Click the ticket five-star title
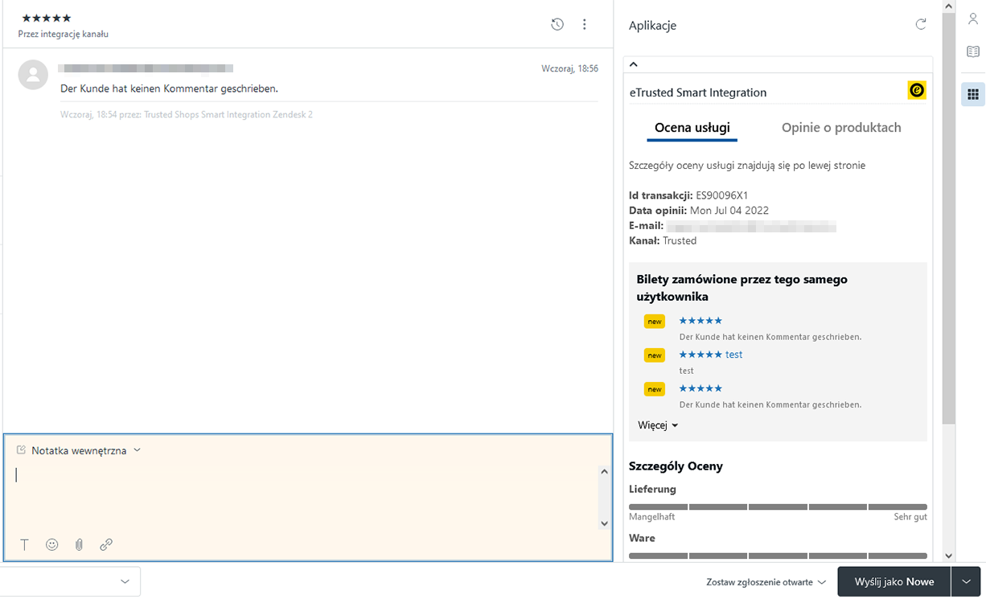The image size is (986, 599). [47, 18]
